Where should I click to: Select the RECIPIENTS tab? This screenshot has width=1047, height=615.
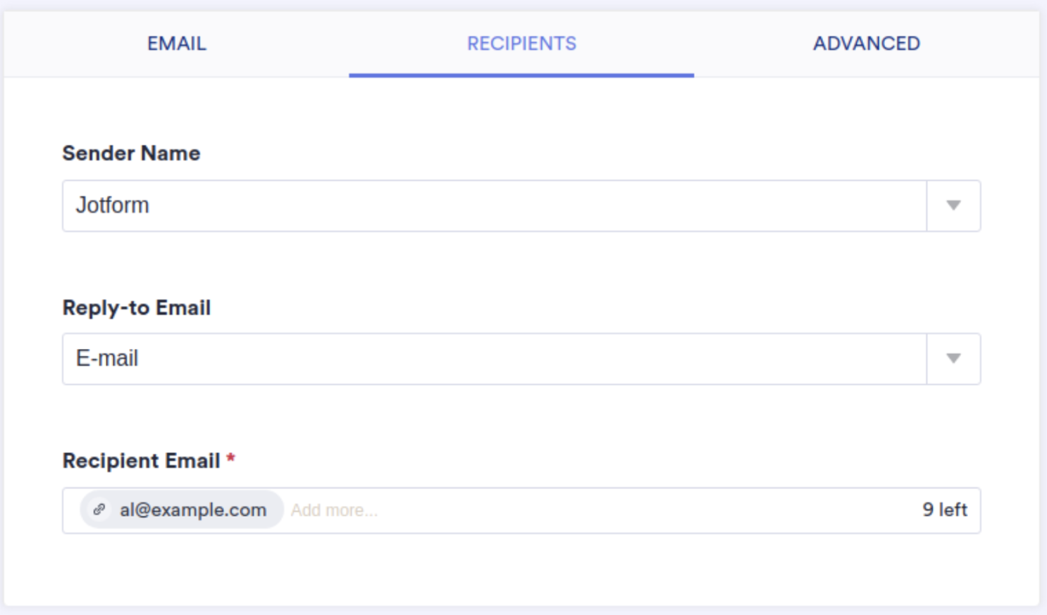click(521, 44)
